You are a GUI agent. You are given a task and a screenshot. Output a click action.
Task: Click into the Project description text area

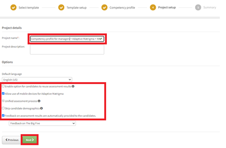(x=67, y=50)
